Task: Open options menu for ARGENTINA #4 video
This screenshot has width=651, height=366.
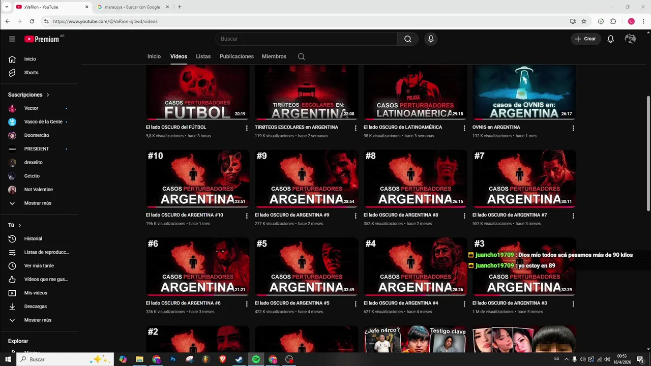Action: 464,304
